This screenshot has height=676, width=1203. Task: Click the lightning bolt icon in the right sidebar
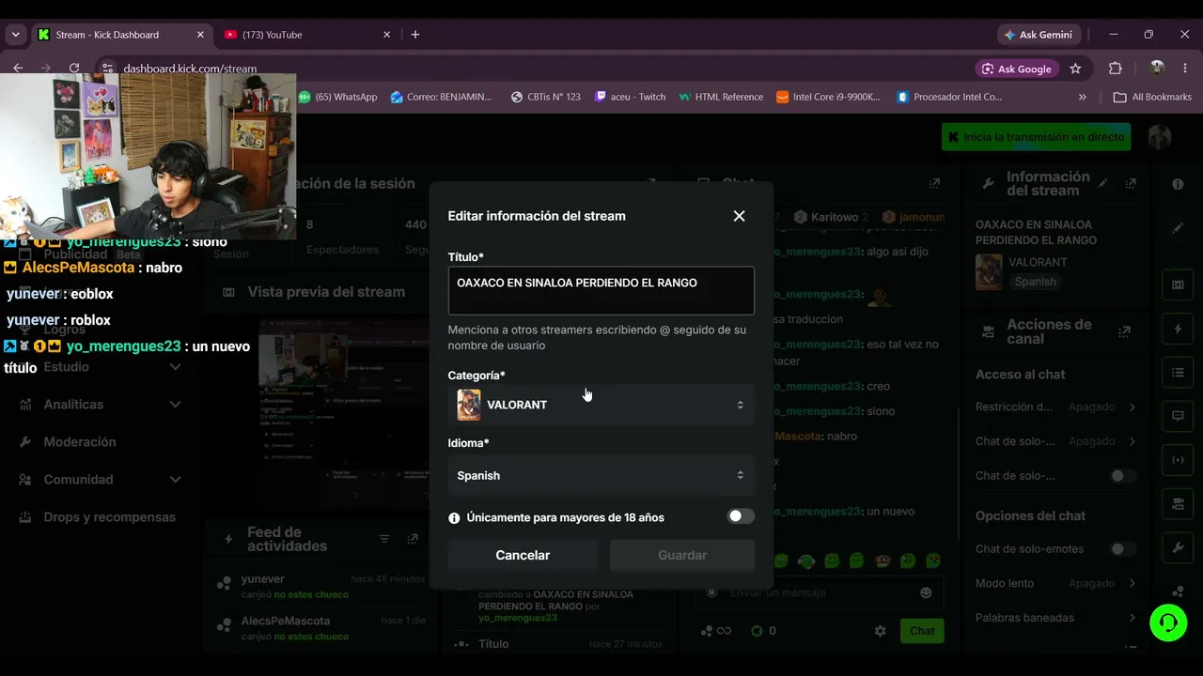click(1178, 329)
